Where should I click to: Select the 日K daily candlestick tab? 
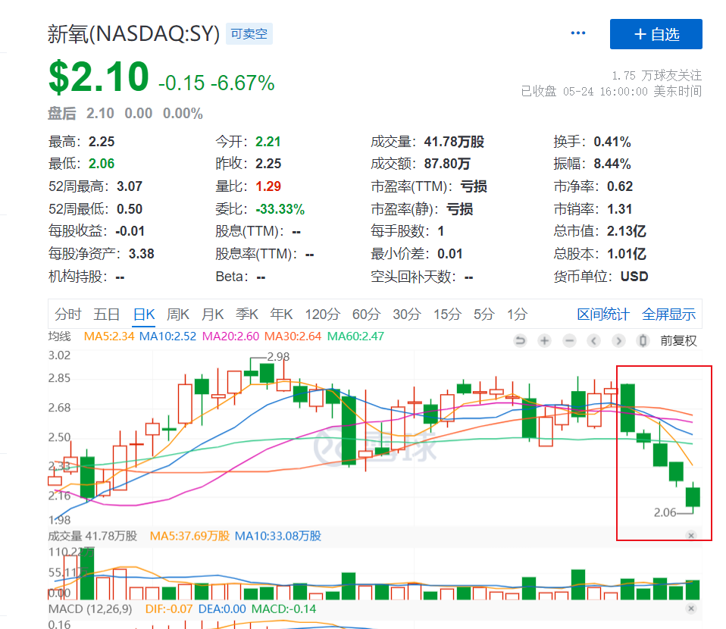[144, 314]
